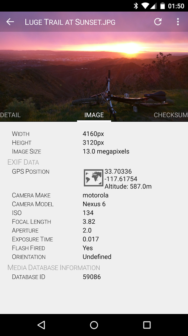
Task: Tap the Database ID value 59086
Action: [92, 277]
